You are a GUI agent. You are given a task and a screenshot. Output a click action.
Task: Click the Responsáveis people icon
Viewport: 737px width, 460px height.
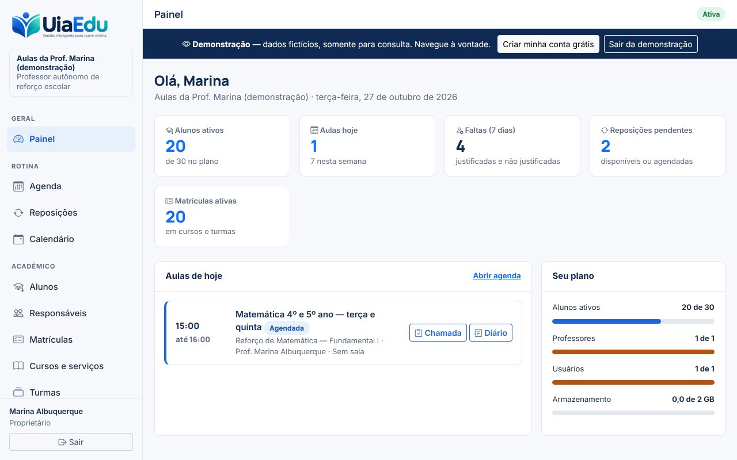click(x=18, y=313)
